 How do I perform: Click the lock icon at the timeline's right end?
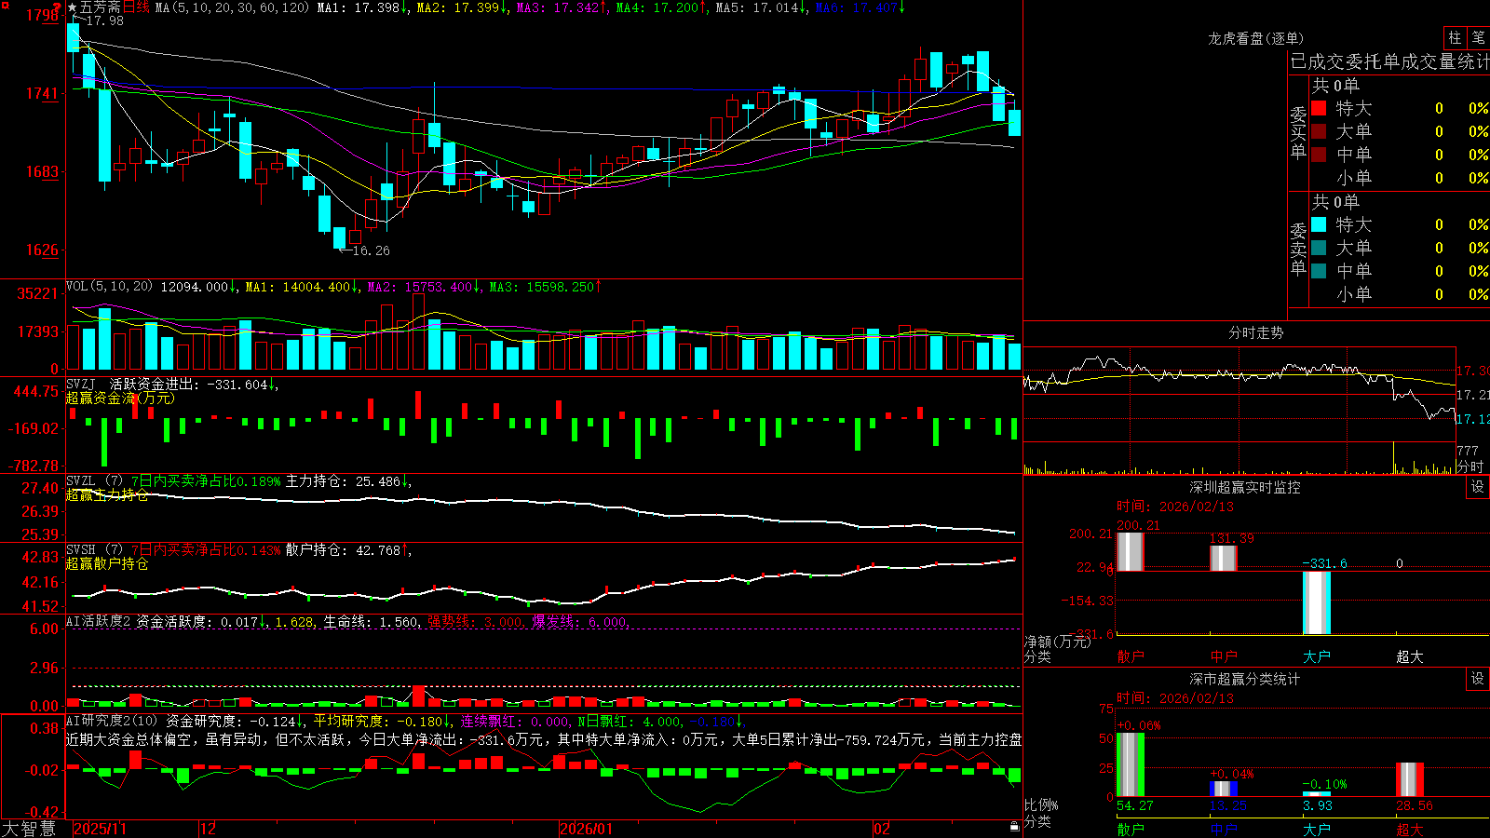pyautogui.click(x=1014, y=827)
